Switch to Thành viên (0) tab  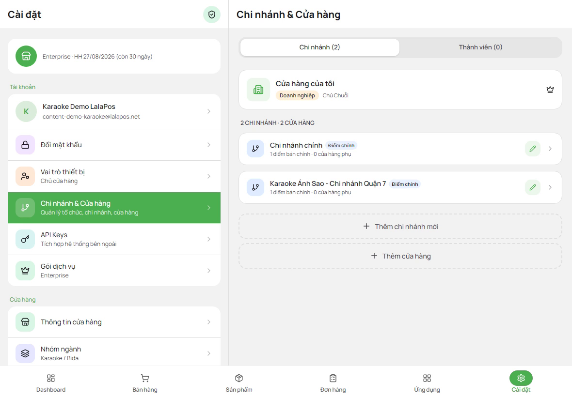(480, 47)
